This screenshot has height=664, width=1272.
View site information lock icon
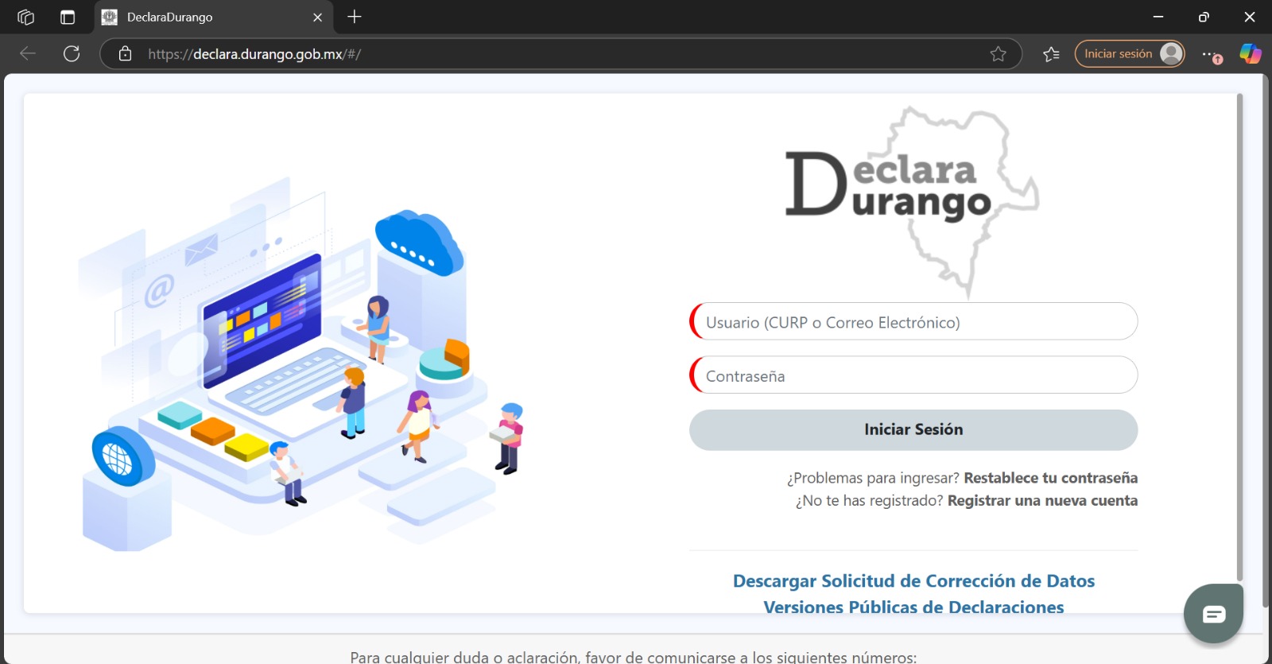click(x=125, y=54)
